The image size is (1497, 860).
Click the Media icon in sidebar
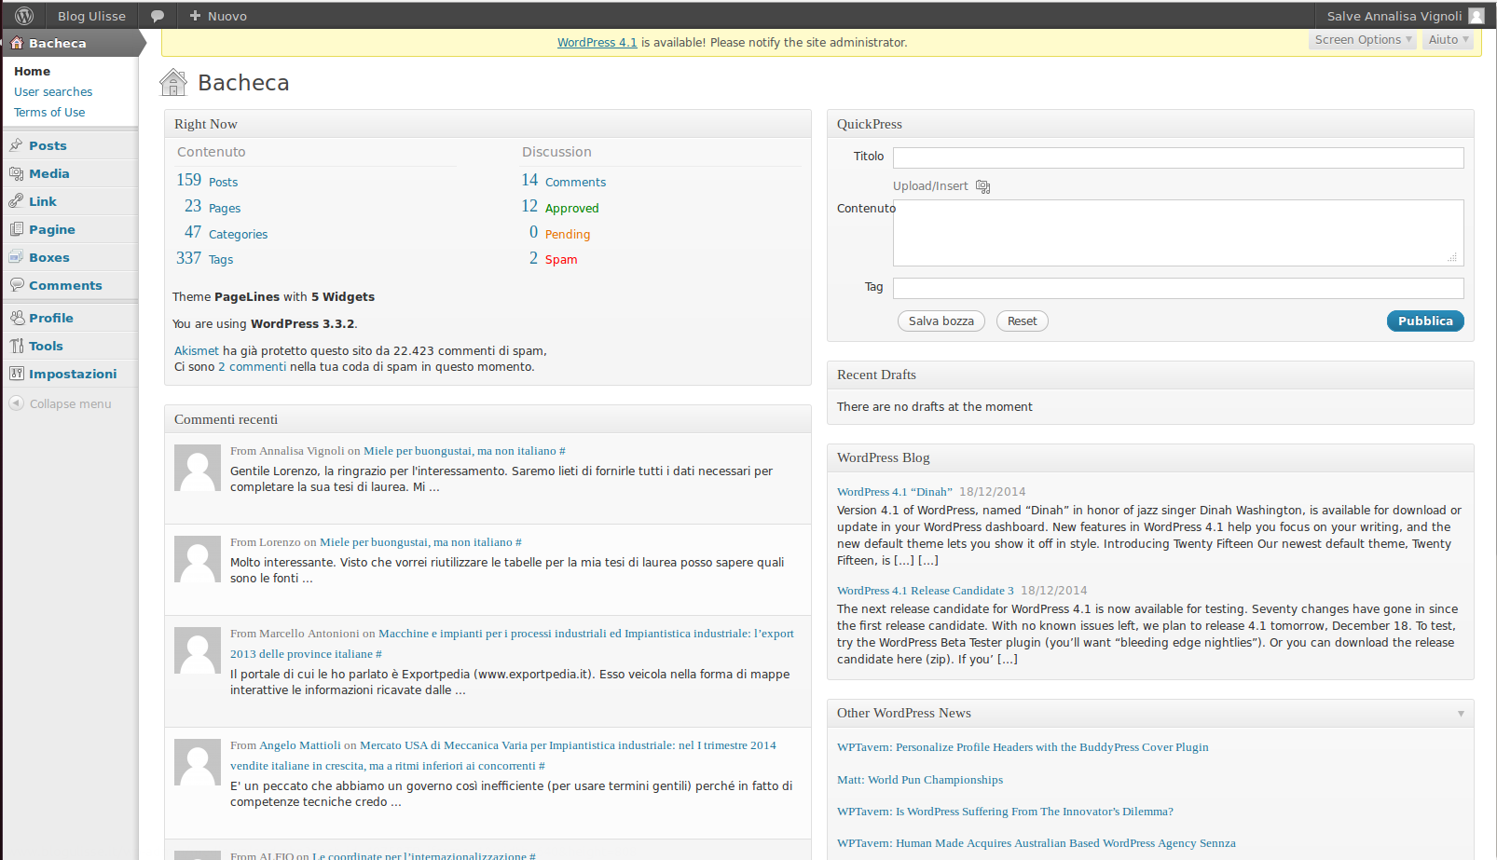click(17, 173)
